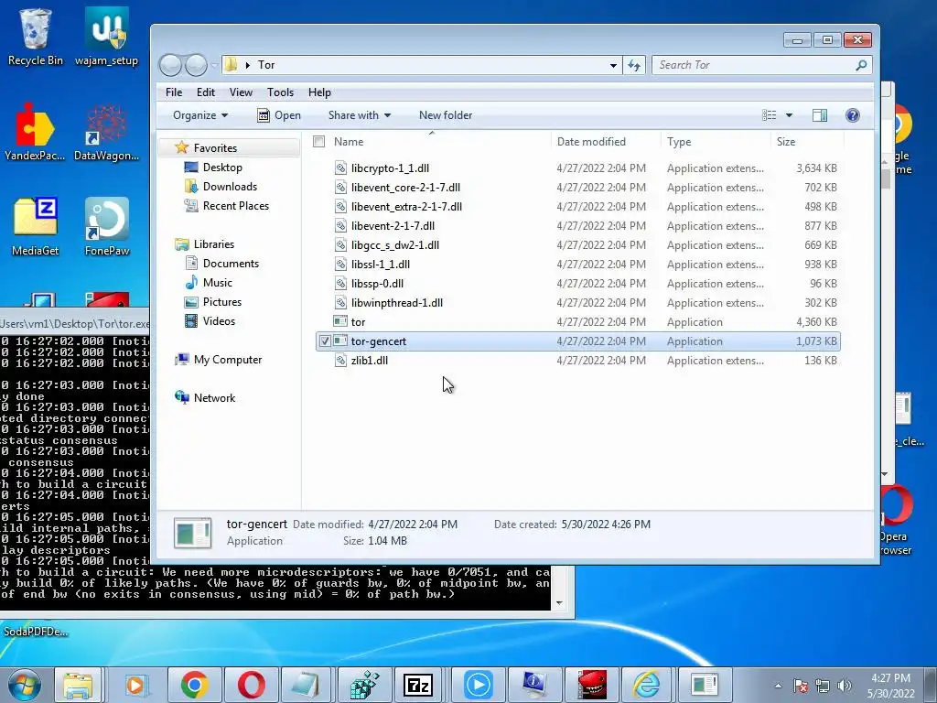
Task: Open the Recycle Bin desktop icon
Action: pyautogui.click(x=35, y=36)
